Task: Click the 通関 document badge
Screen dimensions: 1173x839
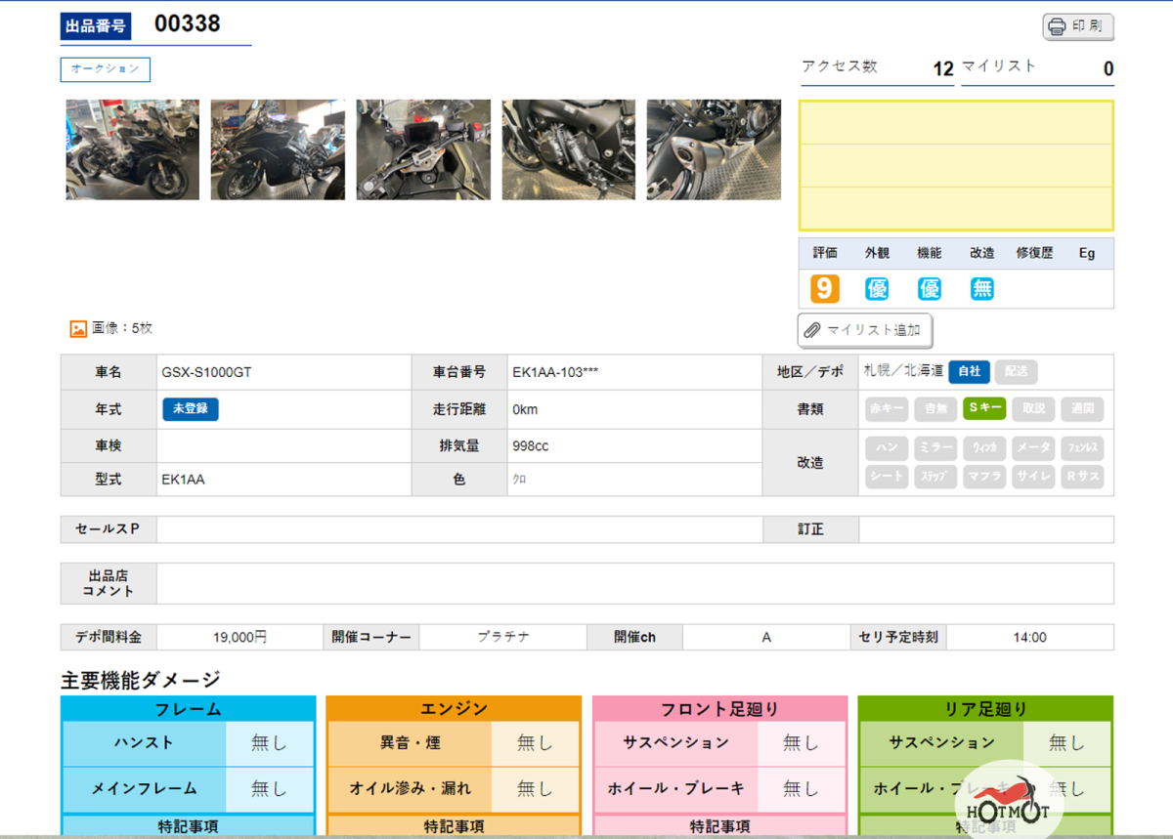Action: (x=1082, y=409)
